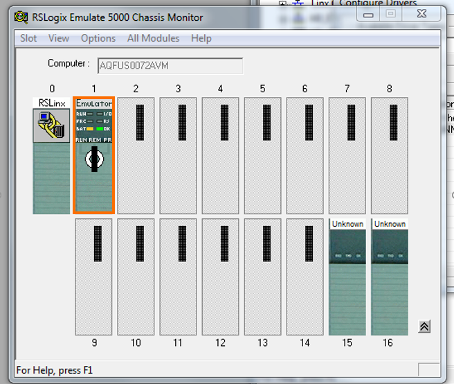Viewport: 454px width, 384px height.
Task: Select empty slot 3
Action: point(178,155)
